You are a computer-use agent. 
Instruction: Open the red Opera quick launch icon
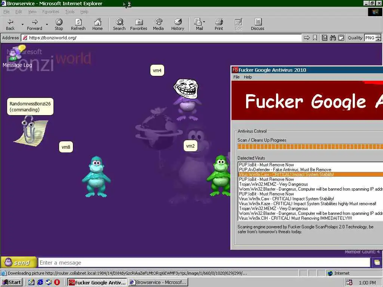point(57,283)
